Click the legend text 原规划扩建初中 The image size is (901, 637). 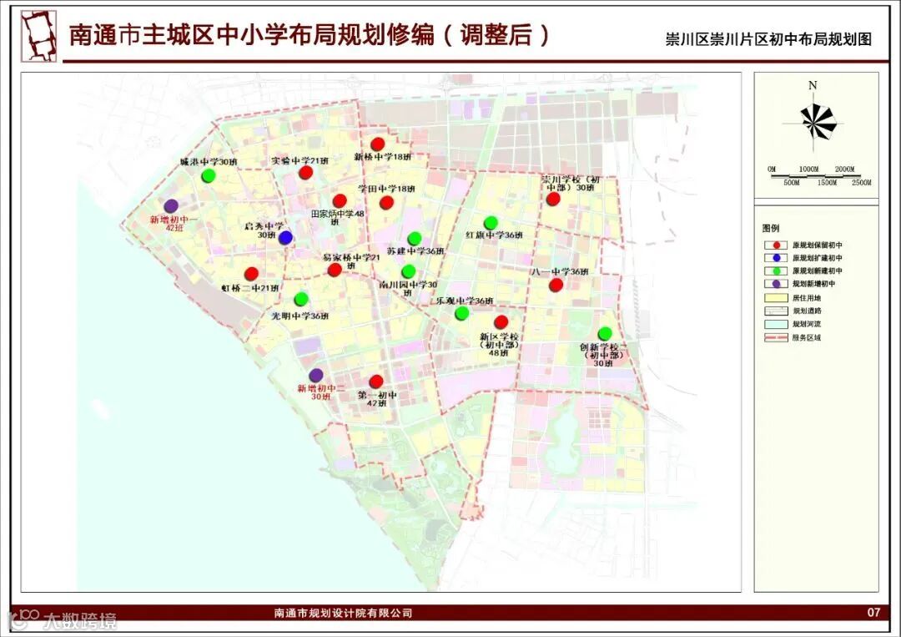click(818, 258)
